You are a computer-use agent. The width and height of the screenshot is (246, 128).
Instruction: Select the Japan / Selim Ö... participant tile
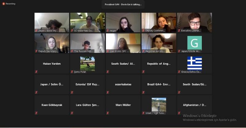pos(52,85)
